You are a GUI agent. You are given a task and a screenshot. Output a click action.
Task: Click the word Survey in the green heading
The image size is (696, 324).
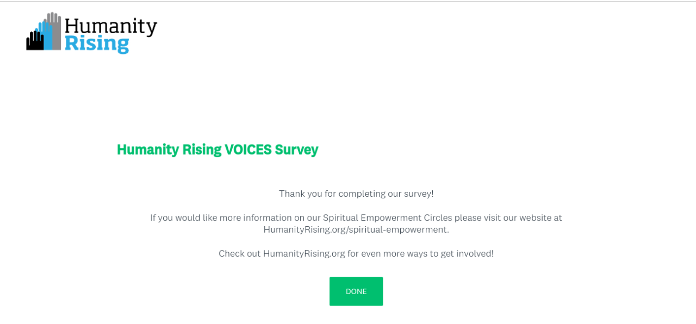(296, 149)
